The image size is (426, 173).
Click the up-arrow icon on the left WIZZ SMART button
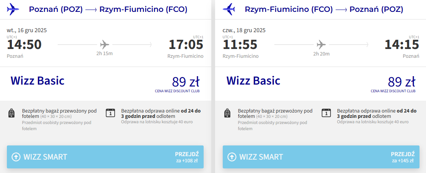point(16,157)
